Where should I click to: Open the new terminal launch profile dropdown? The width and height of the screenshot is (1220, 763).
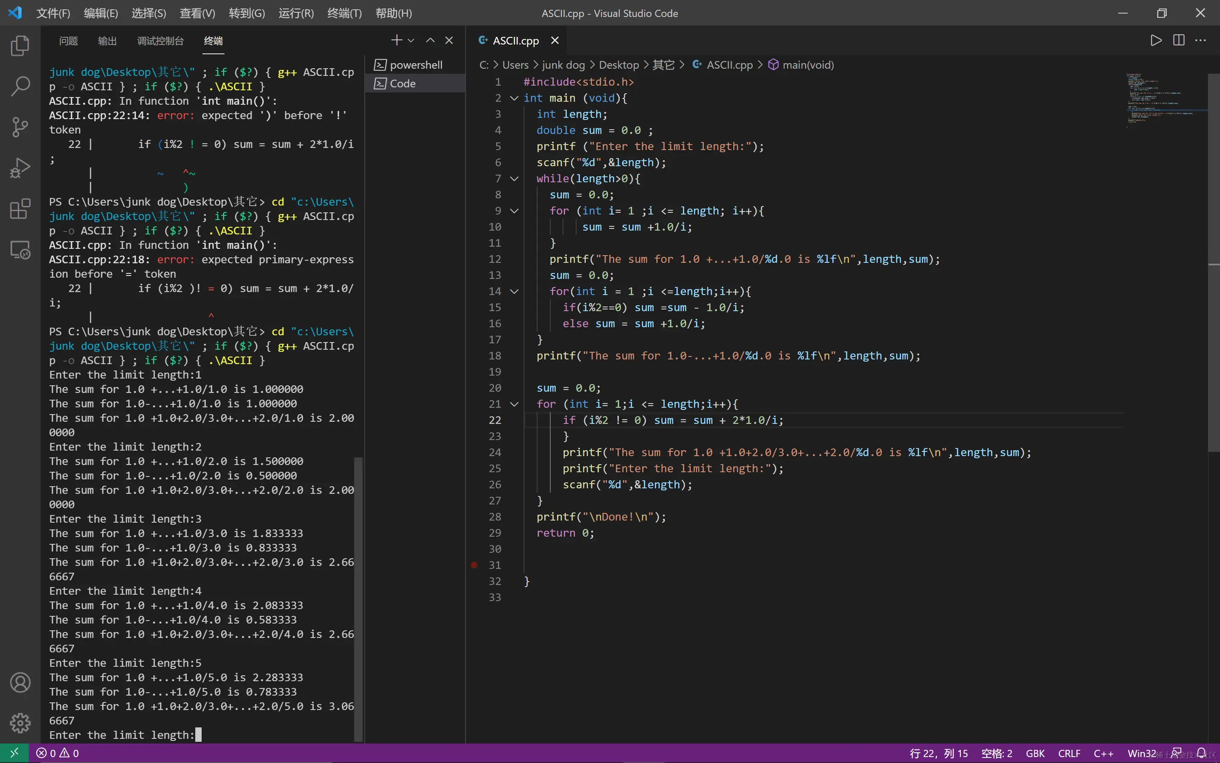(411, 40)
